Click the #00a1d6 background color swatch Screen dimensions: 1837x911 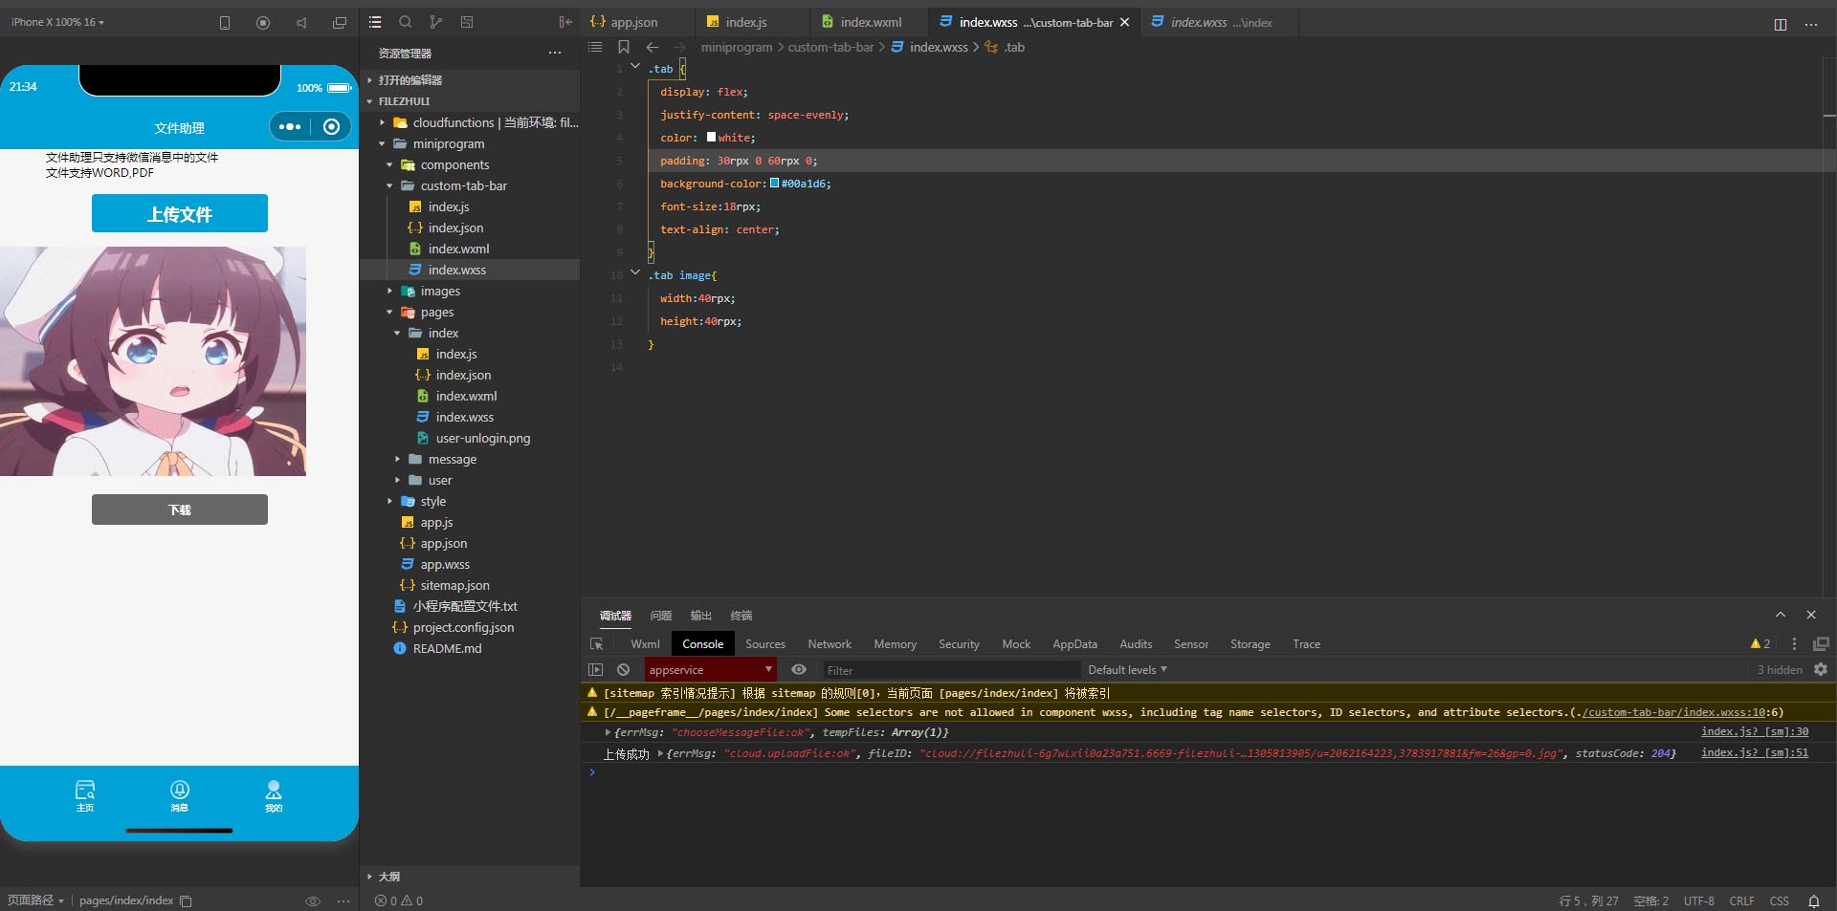tap(774, 184)
